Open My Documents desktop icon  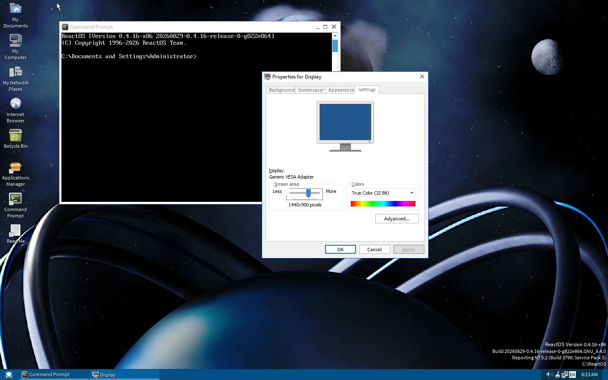[16, 16]
